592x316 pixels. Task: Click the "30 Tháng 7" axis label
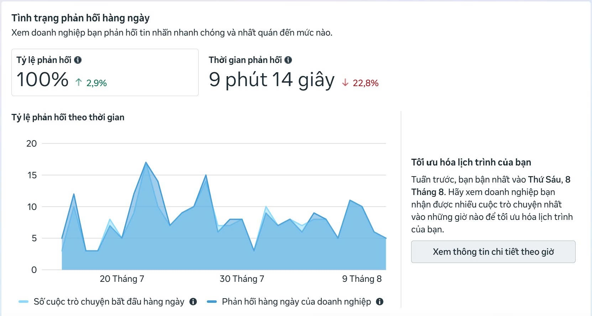(242, 279)
